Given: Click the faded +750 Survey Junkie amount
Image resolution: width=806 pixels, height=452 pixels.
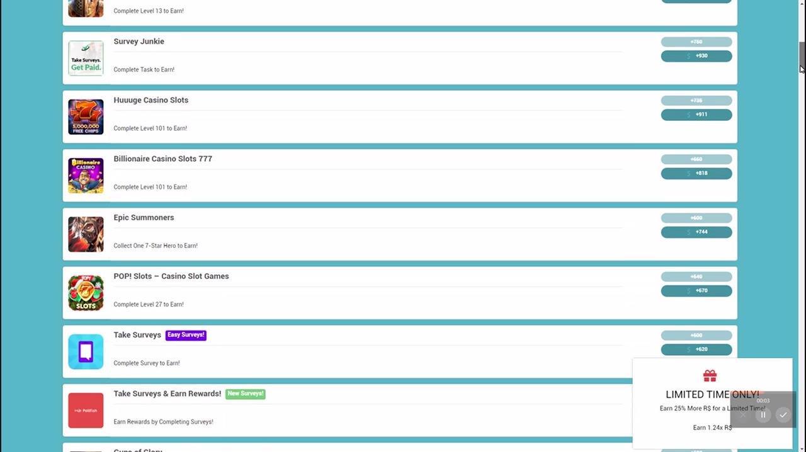Looking at the screenshot, I should coord(696,42).
